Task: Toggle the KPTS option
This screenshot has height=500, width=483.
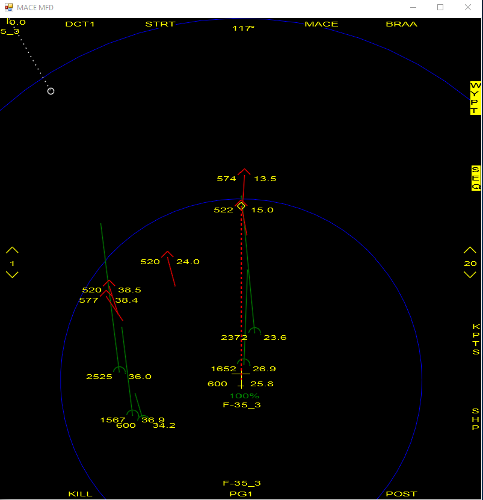Action: pyautogui.click(x=476, y=339)
